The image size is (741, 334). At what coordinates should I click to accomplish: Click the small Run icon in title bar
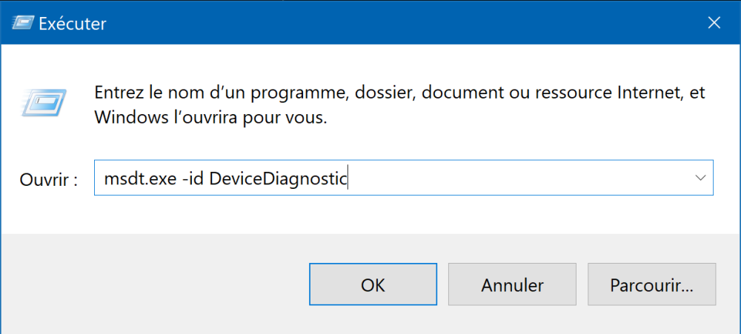point(22,23)
